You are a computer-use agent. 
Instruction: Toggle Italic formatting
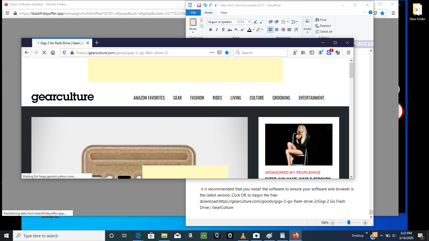pyautogui.click(x=217, y=30)
